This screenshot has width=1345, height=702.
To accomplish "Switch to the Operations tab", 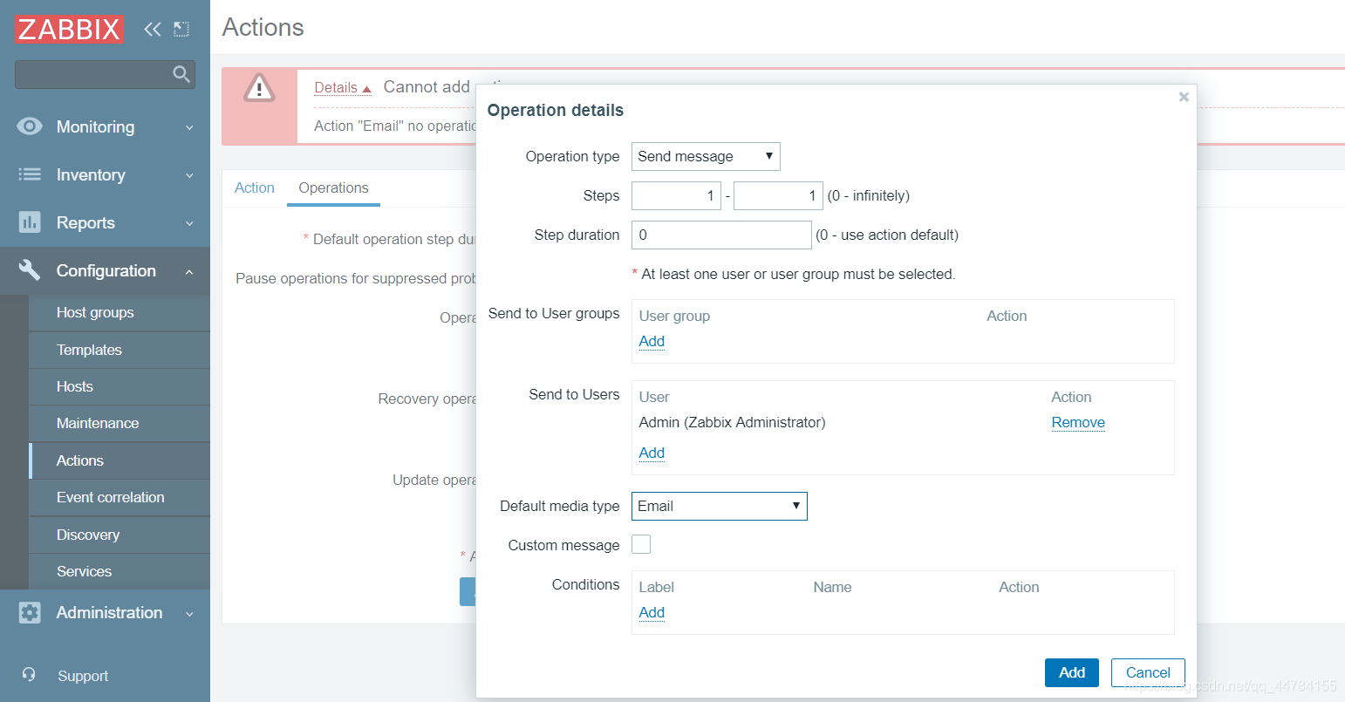I will (x=333, y=187).
